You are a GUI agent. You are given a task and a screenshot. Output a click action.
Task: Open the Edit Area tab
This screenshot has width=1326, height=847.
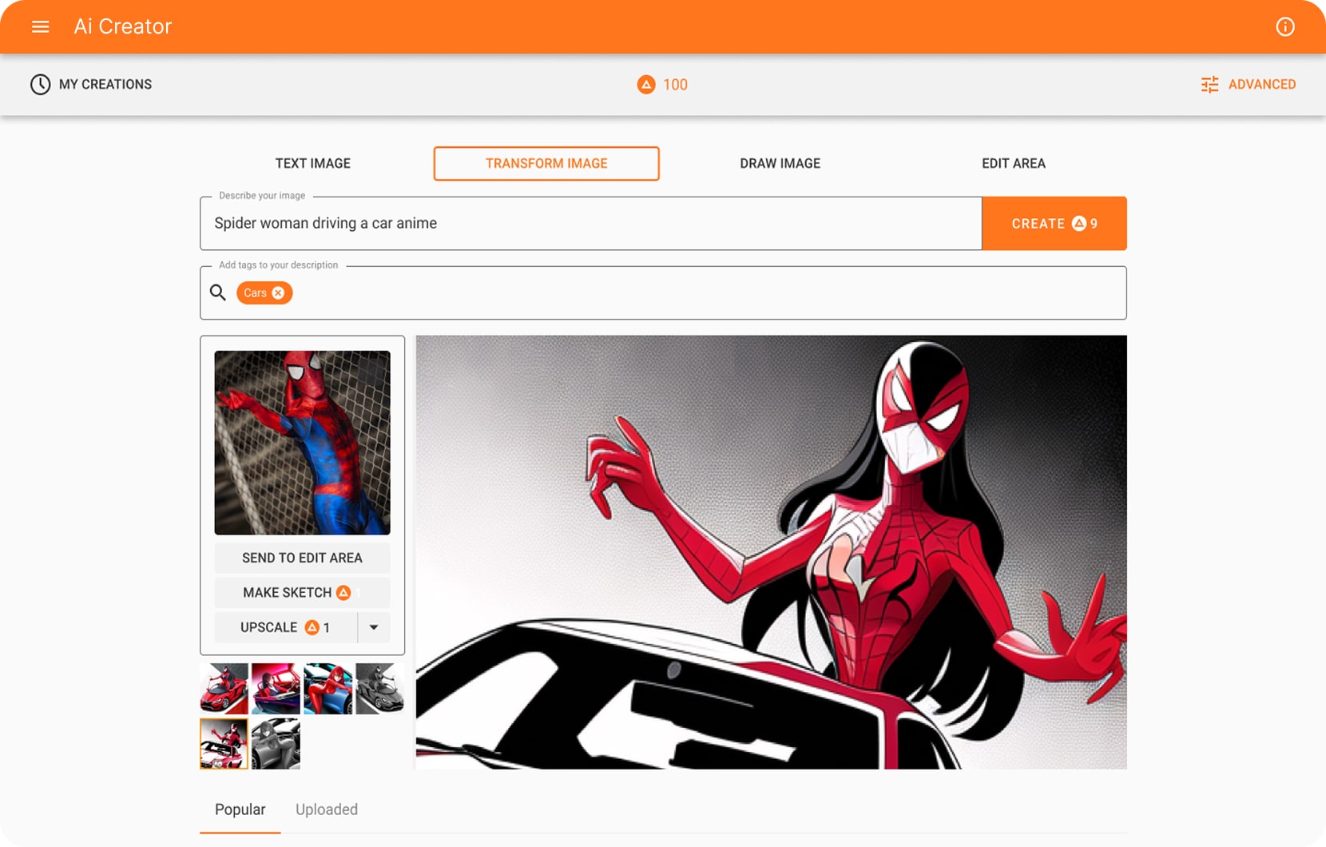1013,164
